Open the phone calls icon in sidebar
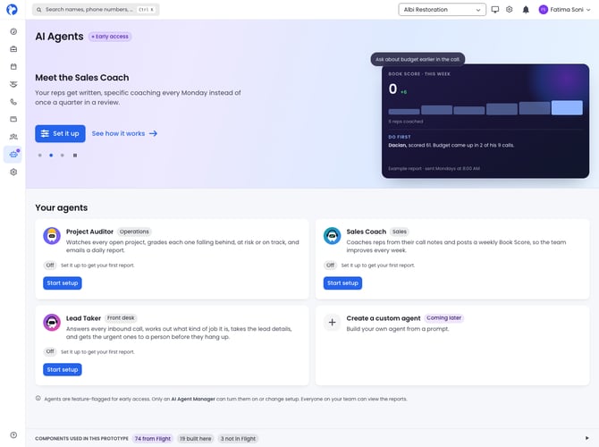Image resolution: width=599 pixels, height=447 pixels. [13, 102]
